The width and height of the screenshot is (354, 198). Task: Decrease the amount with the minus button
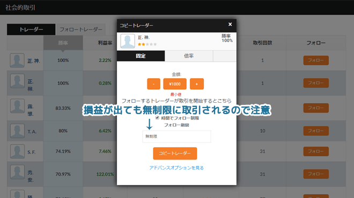point(153,84)
